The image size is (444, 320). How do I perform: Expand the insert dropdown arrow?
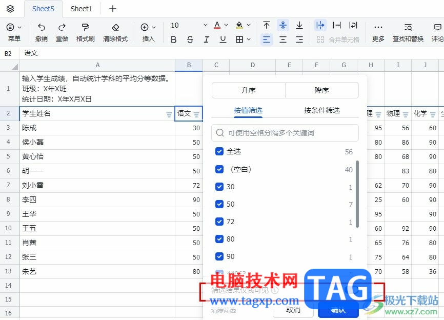coord(154,28)
